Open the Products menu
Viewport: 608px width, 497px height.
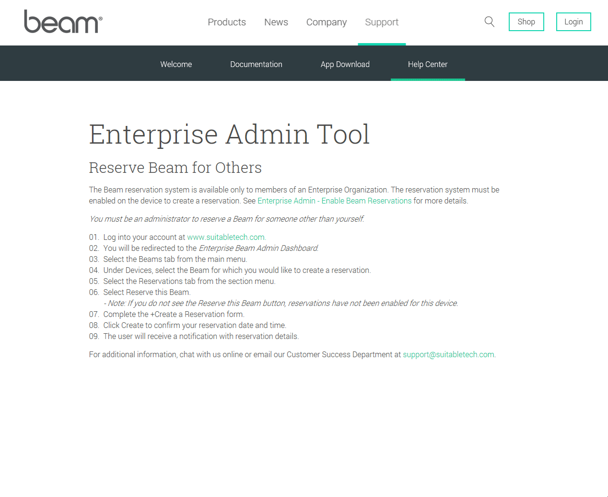coord(227,22)
